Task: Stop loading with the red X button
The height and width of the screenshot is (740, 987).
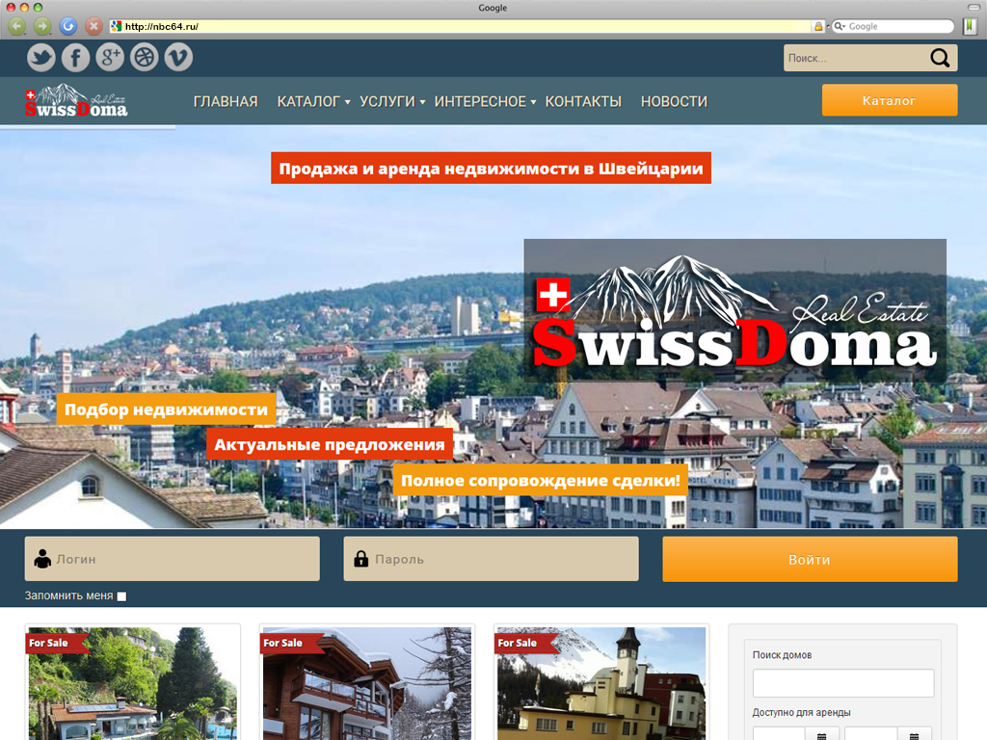Action: point(93,26)
